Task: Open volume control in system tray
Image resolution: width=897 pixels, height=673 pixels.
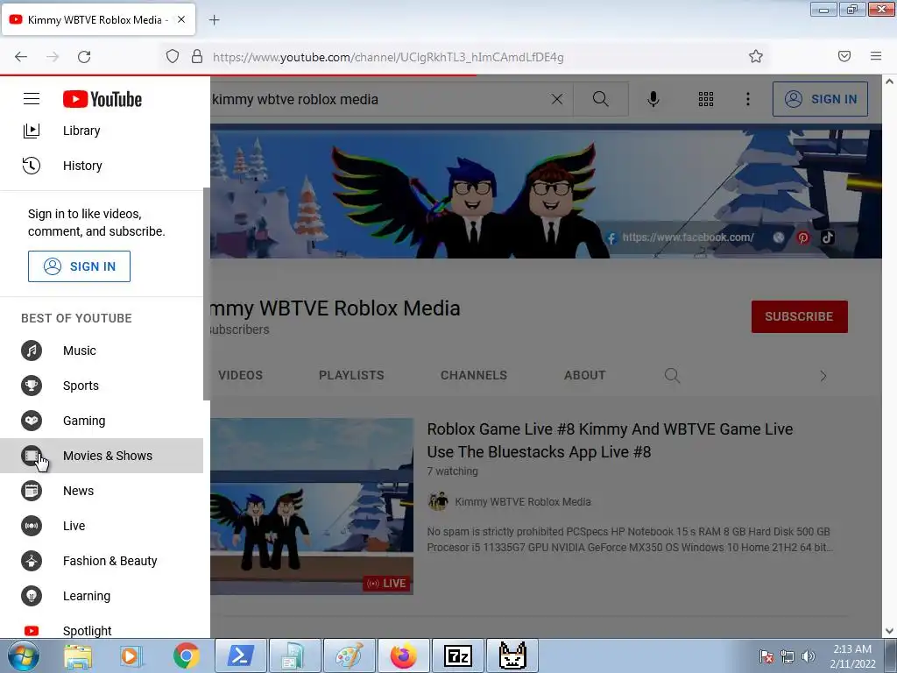Action: 809,656
